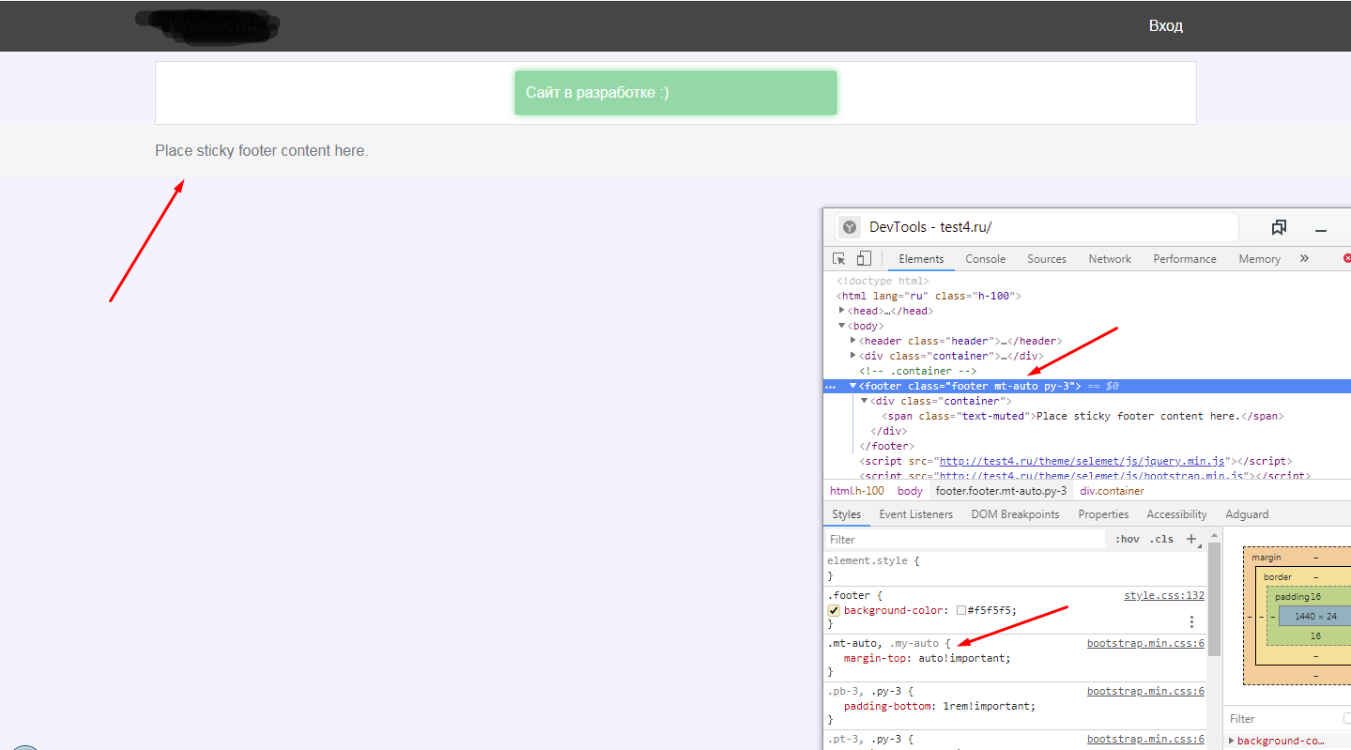Expand the head element node
Image resolution: width=1351 pixels, height=750 pixels.
[842, 311]
